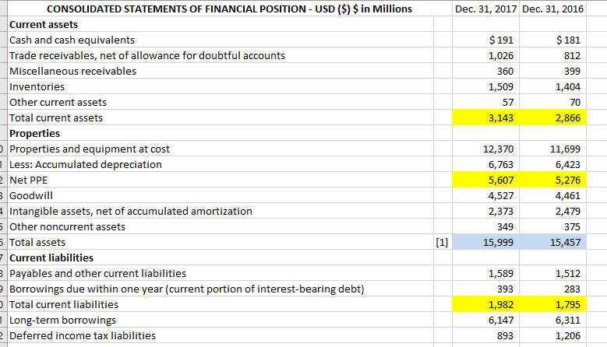Select Properties and equipment at cost label

tap(90, 149)
